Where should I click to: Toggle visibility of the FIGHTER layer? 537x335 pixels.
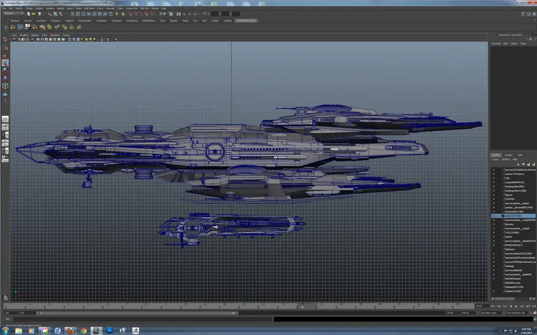click(494, 199)
